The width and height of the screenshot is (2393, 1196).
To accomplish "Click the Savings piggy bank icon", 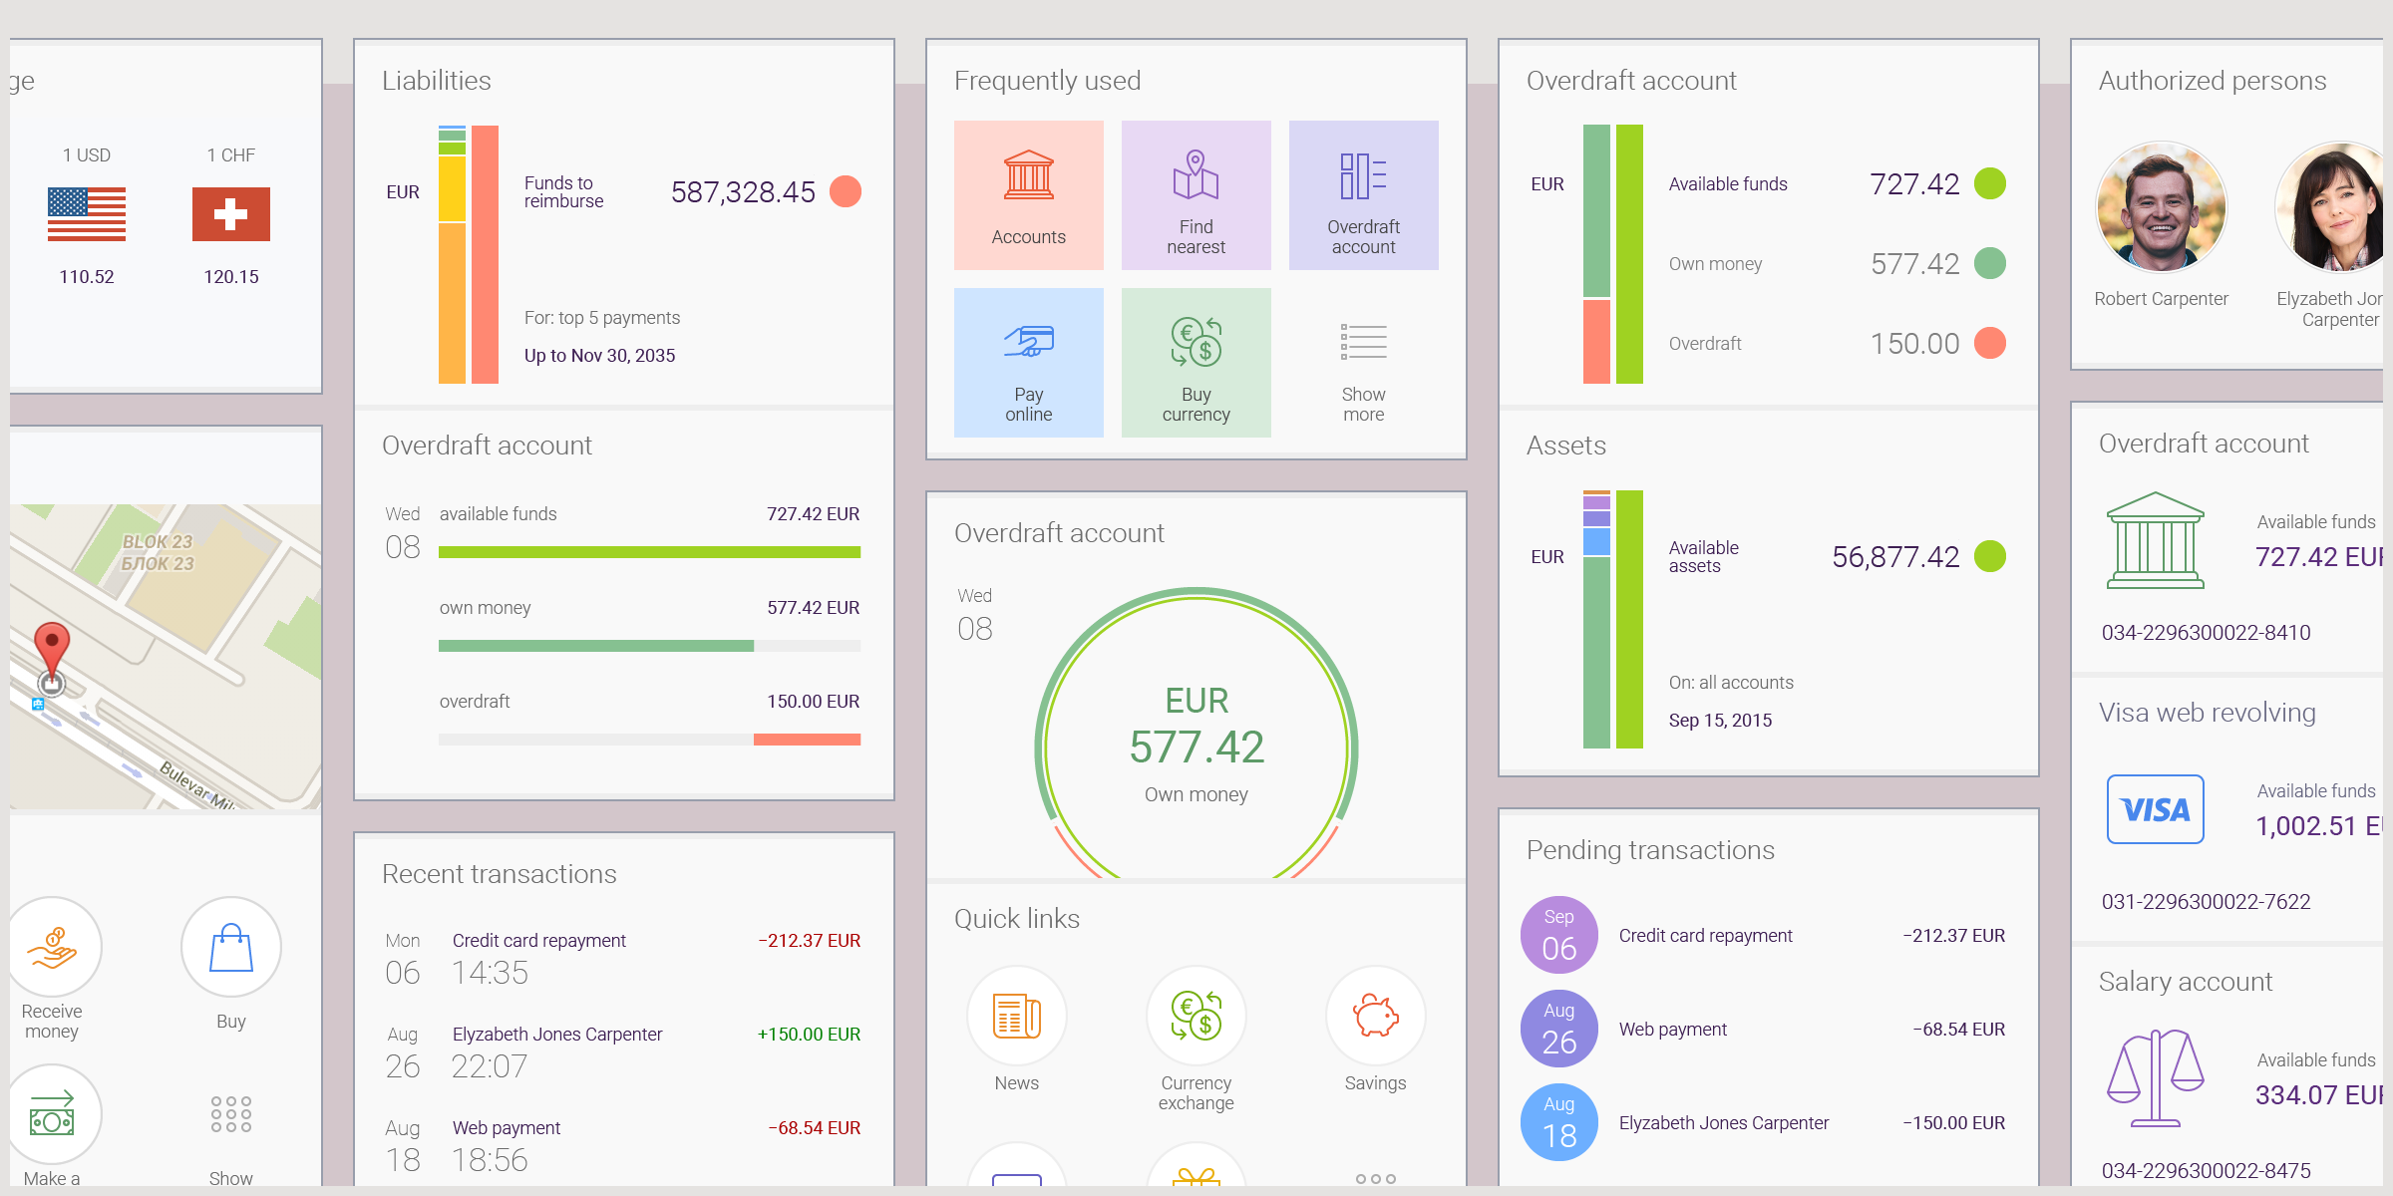I will click(x=1375, y=1016).
